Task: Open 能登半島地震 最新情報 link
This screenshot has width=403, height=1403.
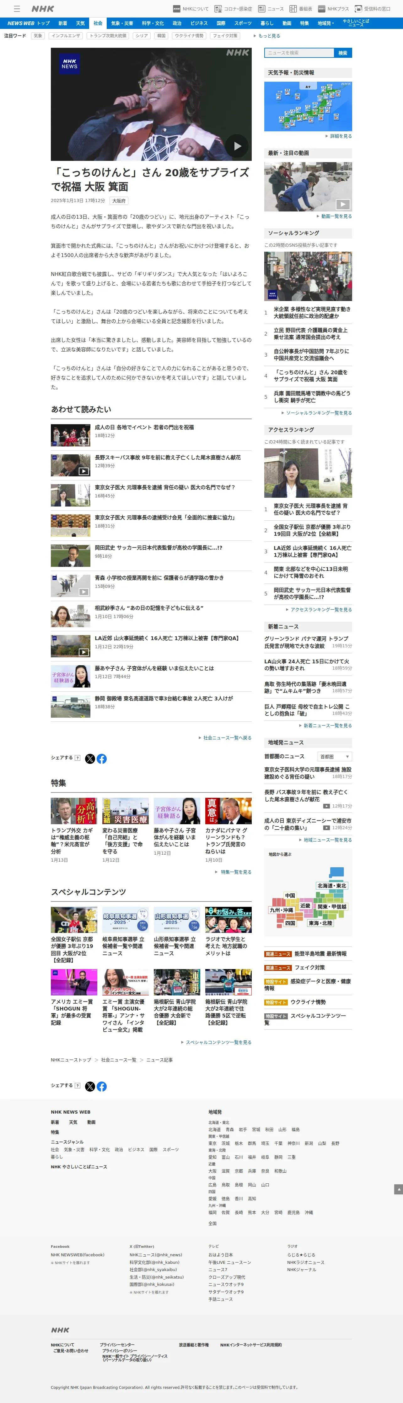Action: 320,954
